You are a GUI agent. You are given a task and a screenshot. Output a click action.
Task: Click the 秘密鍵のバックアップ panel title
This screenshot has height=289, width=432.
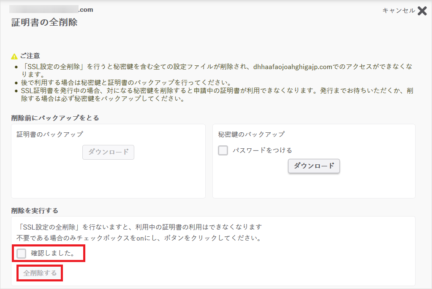[251, 134]
